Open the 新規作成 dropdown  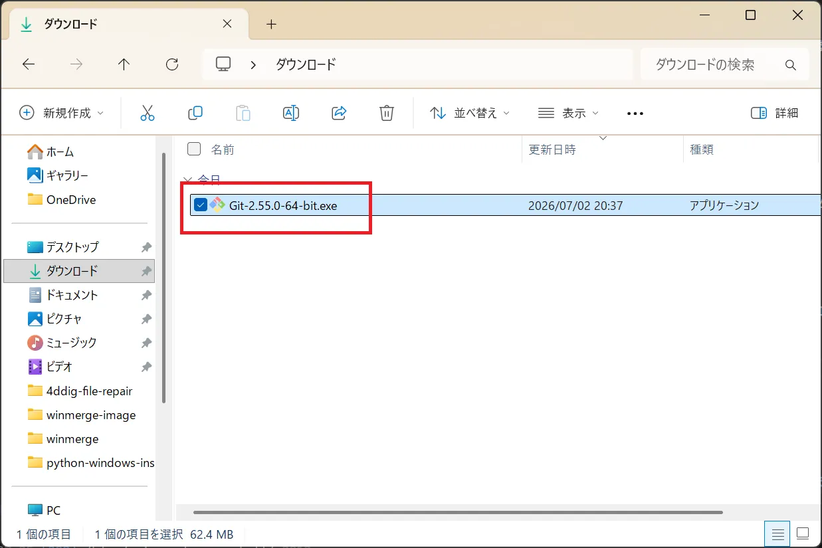point(61,113)
